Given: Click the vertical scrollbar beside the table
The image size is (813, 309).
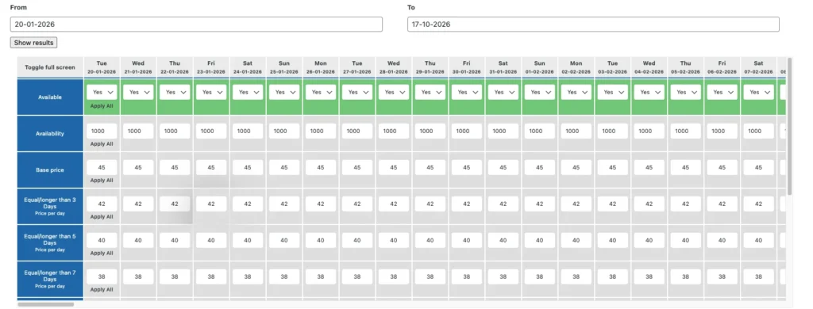Looking at the screenshot, I should 789,126.
